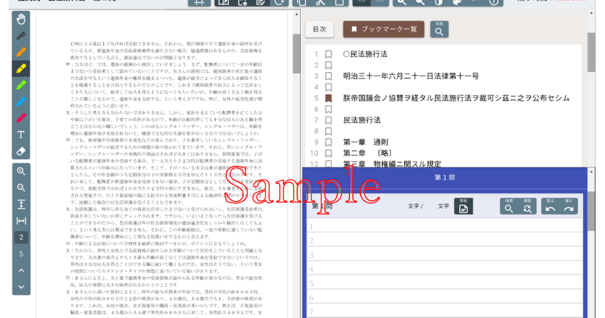Screen dimensions: 605x318
Task: Click the fit-to-width icon in left toolbar
Action: click(21, 221)
